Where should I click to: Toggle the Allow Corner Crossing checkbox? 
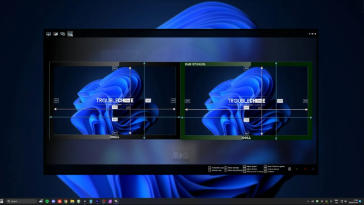tap(244, 172)
